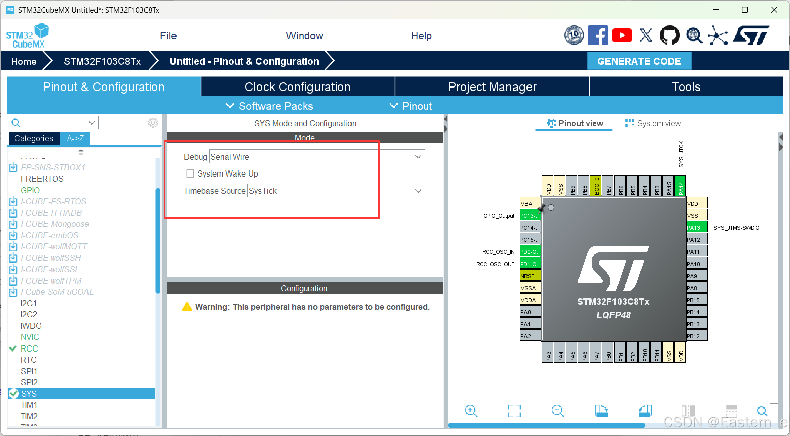Expand the Software Packs menu
790x436 pixels.
[x=270, y=106]
